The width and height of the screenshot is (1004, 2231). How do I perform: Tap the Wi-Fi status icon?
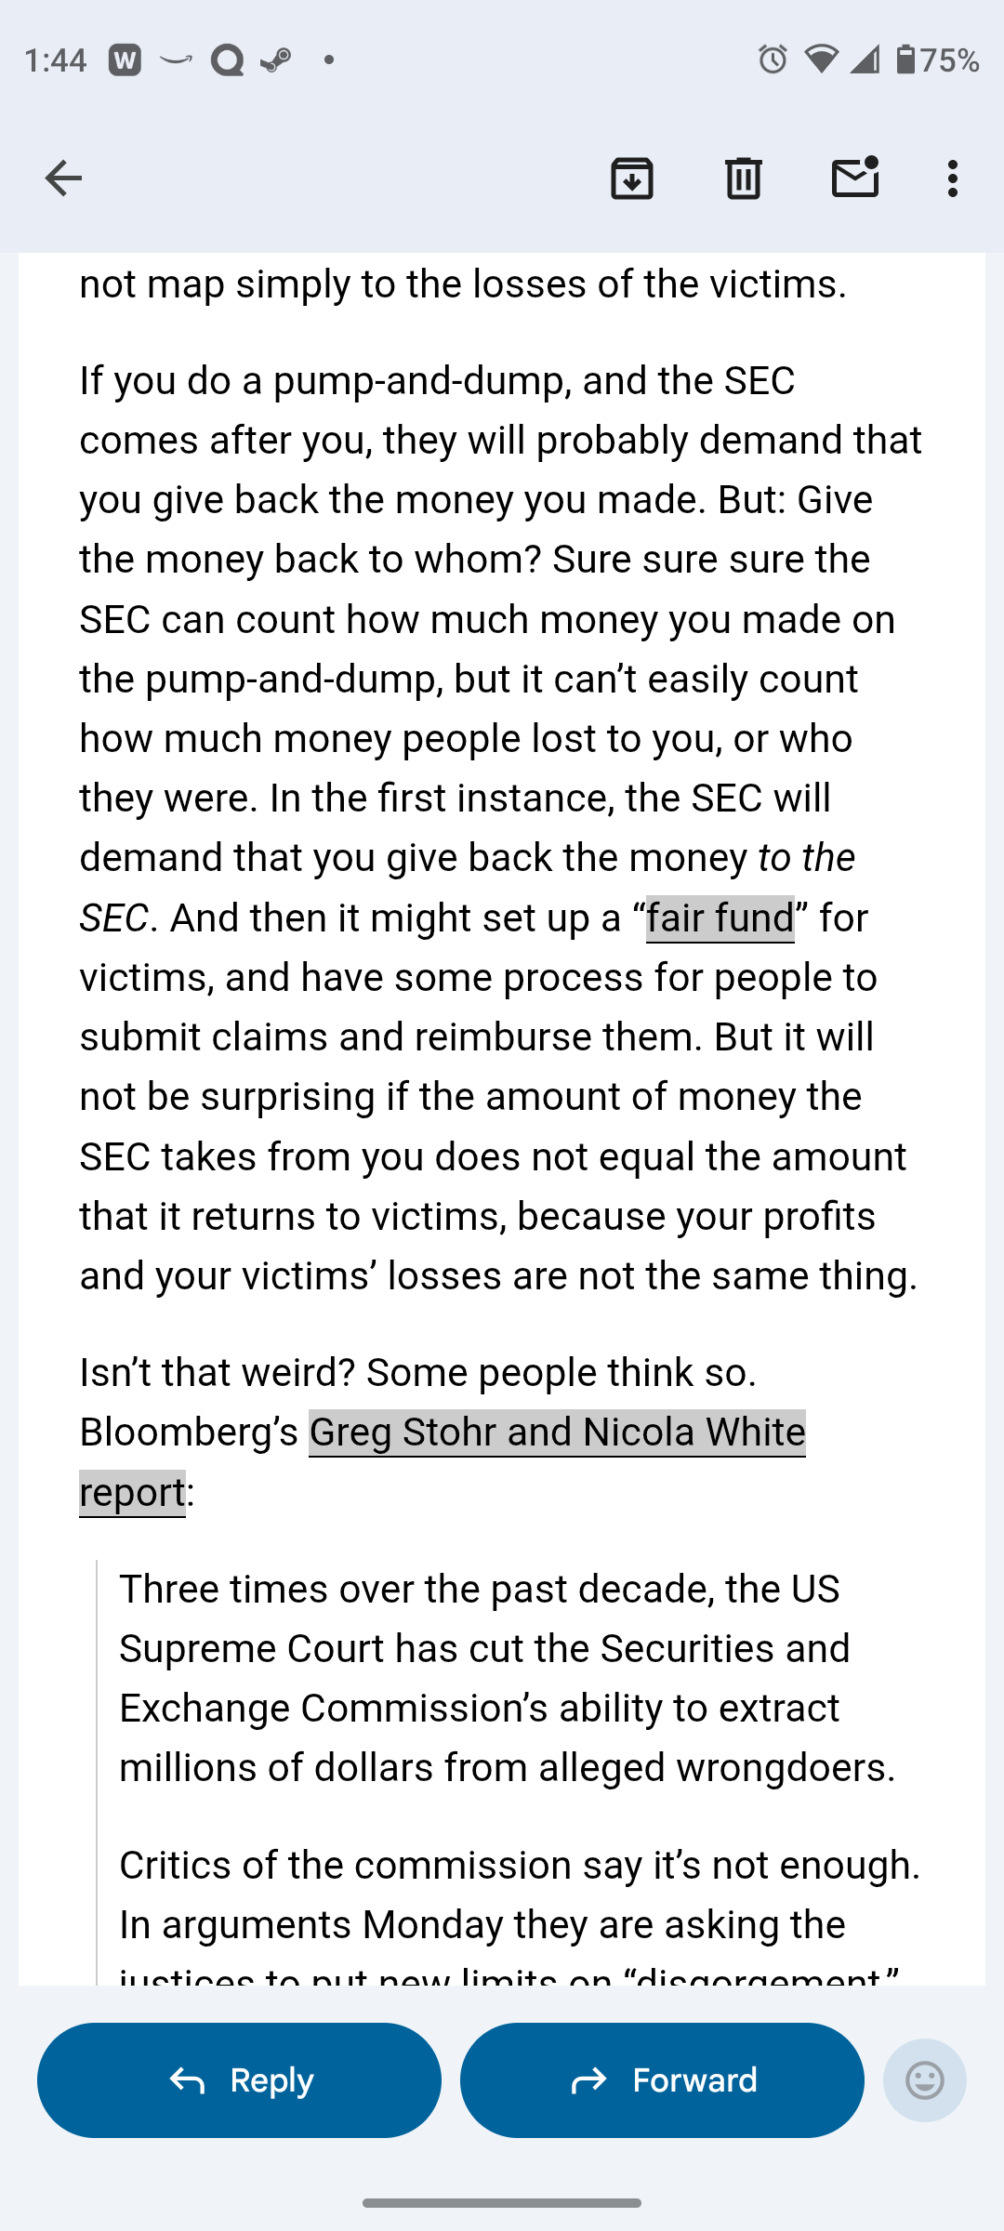[x=820, y=60]
